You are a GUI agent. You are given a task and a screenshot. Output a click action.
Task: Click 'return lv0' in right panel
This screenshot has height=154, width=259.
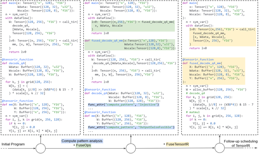(198, 48)
